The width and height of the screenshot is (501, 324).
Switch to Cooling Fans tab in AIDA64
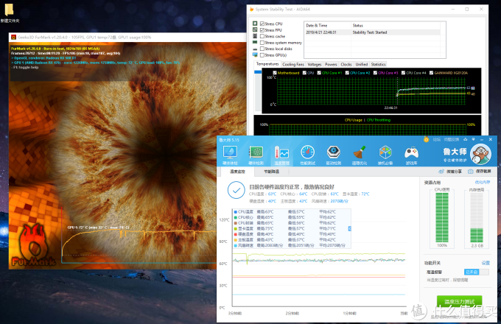pos(293,65)
